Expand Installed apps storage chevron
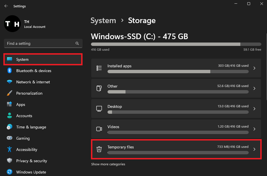 click(x=254, y=68)
